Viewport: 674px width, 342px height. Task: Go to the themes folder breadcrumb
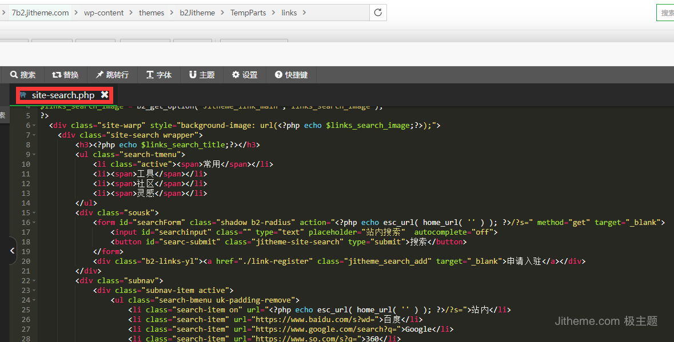[x=151, y=13]
